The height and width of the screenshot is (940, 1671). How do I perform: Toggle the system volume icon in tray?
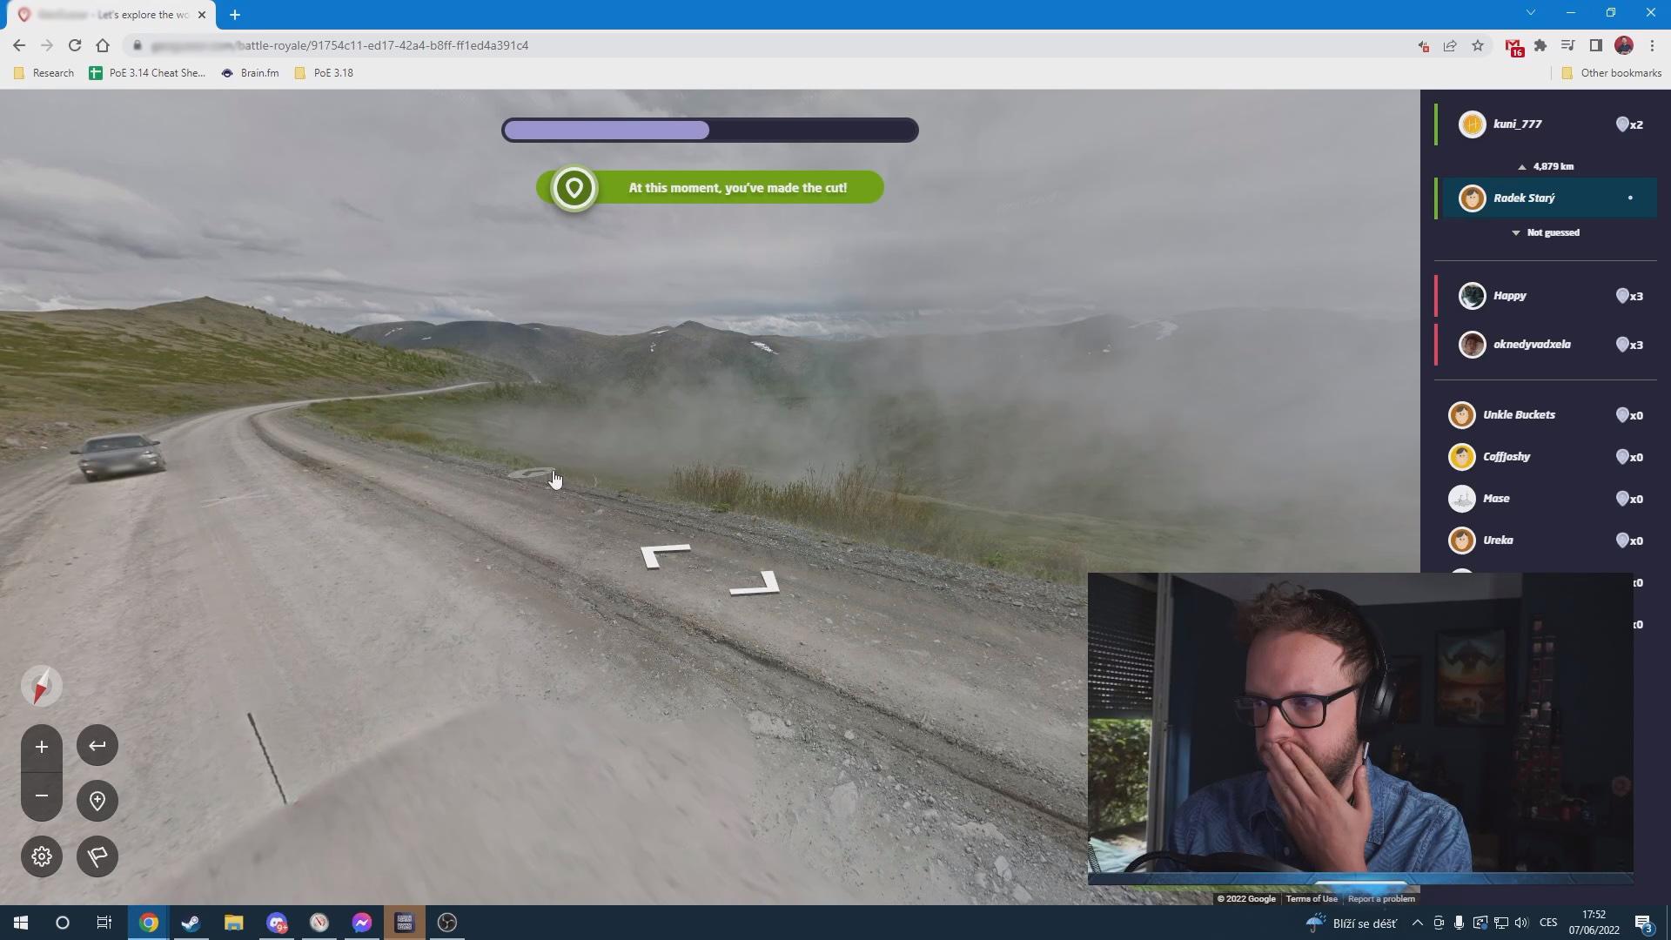point(1520,923)
